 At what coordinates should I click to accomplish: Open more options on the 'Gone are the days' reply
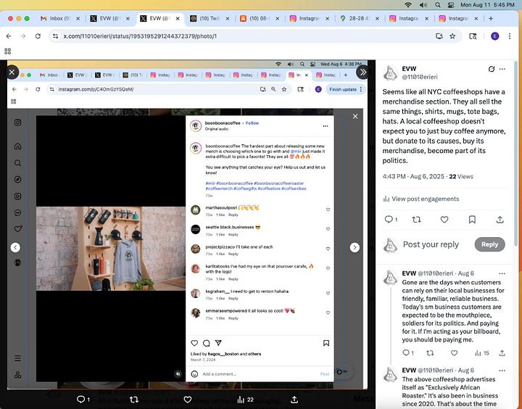click(502, 273)
